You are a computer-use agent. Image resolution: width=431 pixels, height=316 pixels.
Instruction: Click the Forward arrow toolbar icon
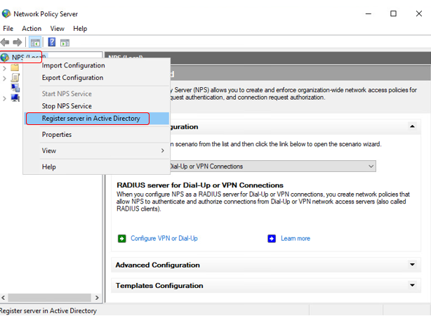click(x=18, y=42)
